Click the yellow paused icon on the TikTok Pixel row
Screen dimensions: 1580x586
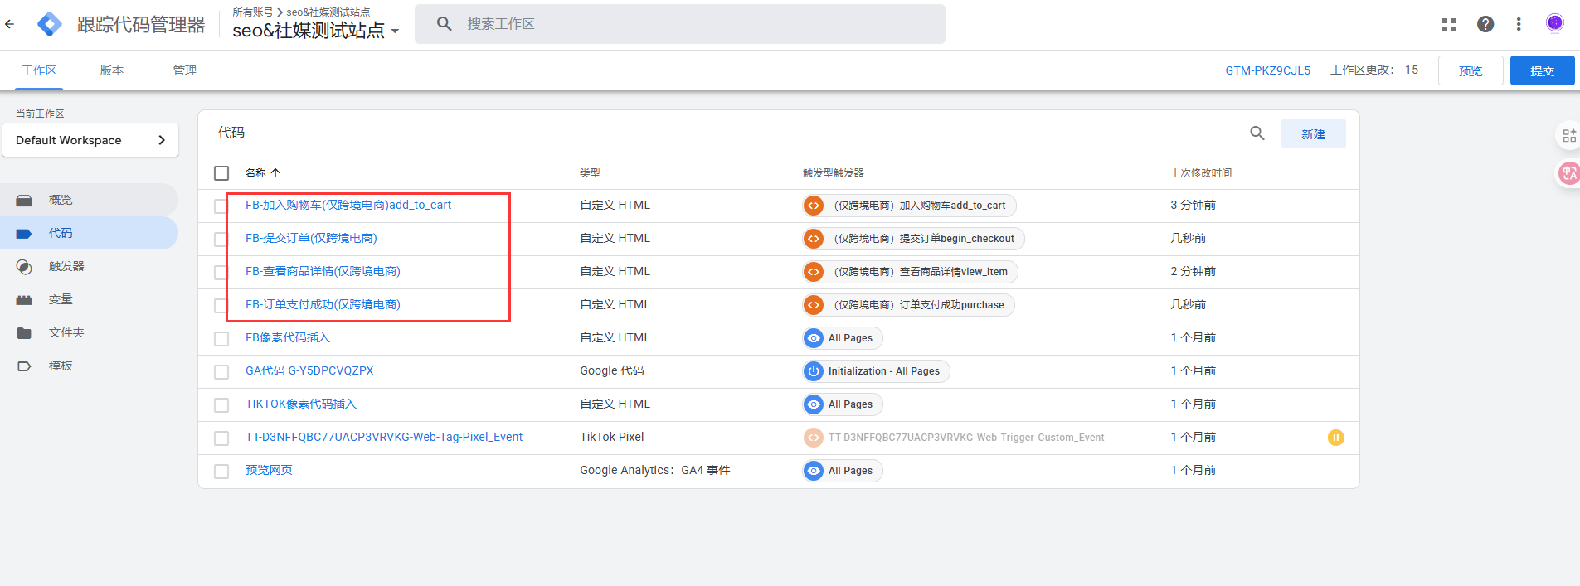[x=1335, y=438]
